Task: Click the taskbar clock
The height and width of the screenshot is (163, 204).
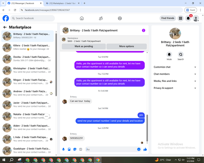Action: [x=191, y=160]
